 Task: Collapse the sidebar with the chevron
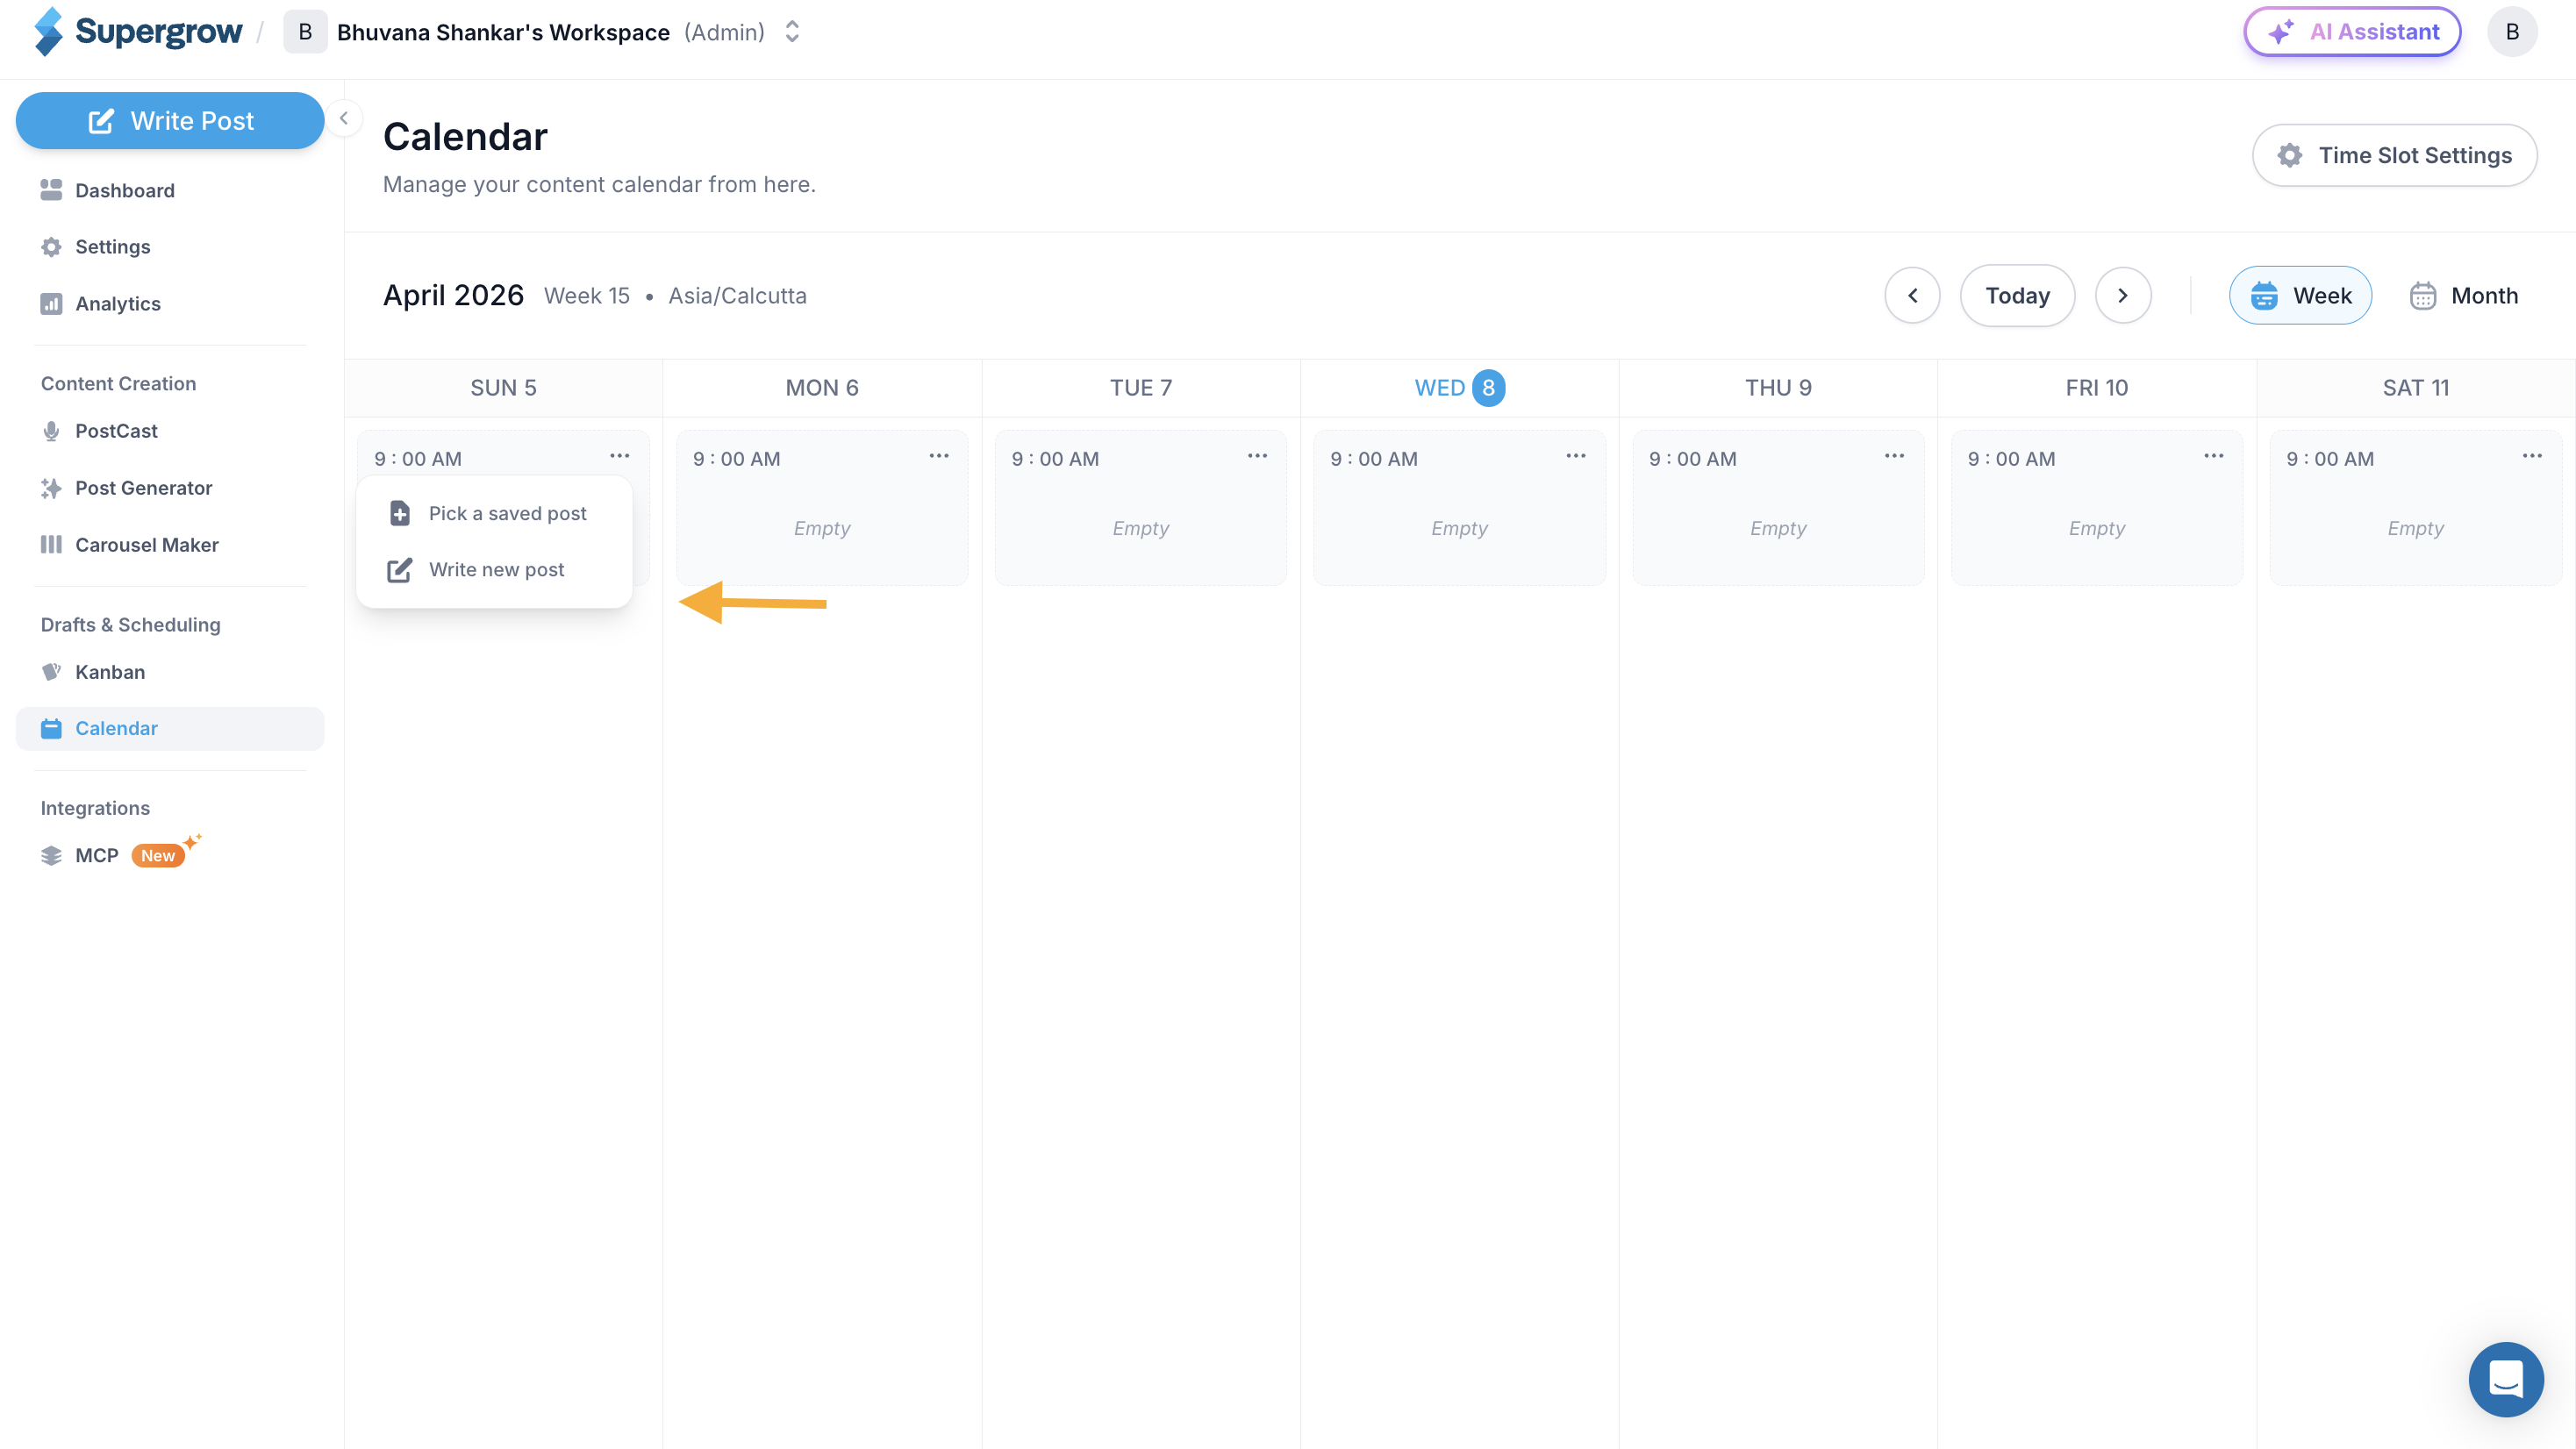tap(343, 119)
